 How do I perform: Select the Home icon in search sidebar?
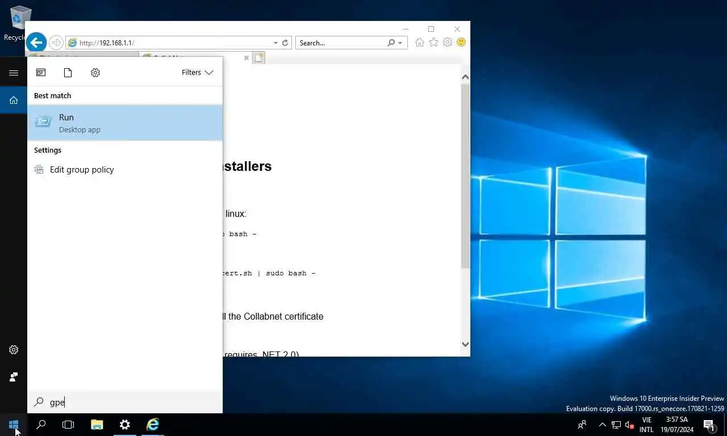point(14,100)
